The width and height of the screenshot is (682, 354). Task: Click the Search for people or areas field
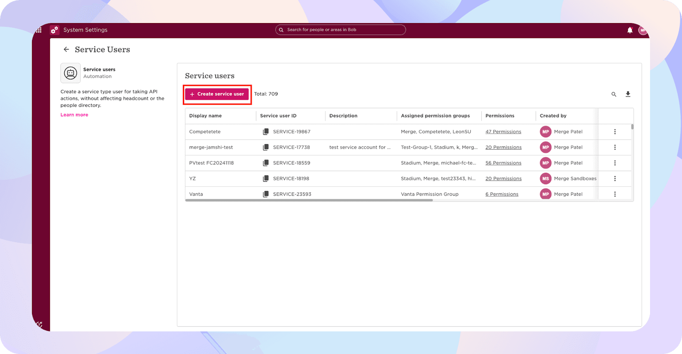[341, 30]
